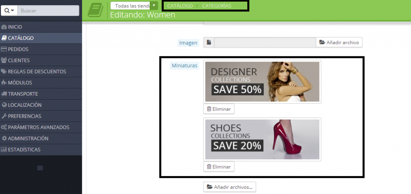
Task: Click the Añadir archivos... button
Action: (x=230, y=187)
